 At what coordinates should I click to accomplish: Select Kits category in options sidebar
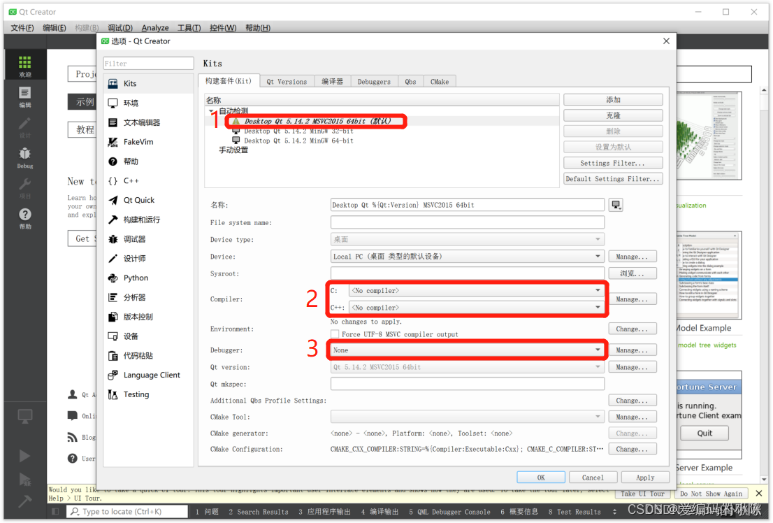(x=148, y=83)
